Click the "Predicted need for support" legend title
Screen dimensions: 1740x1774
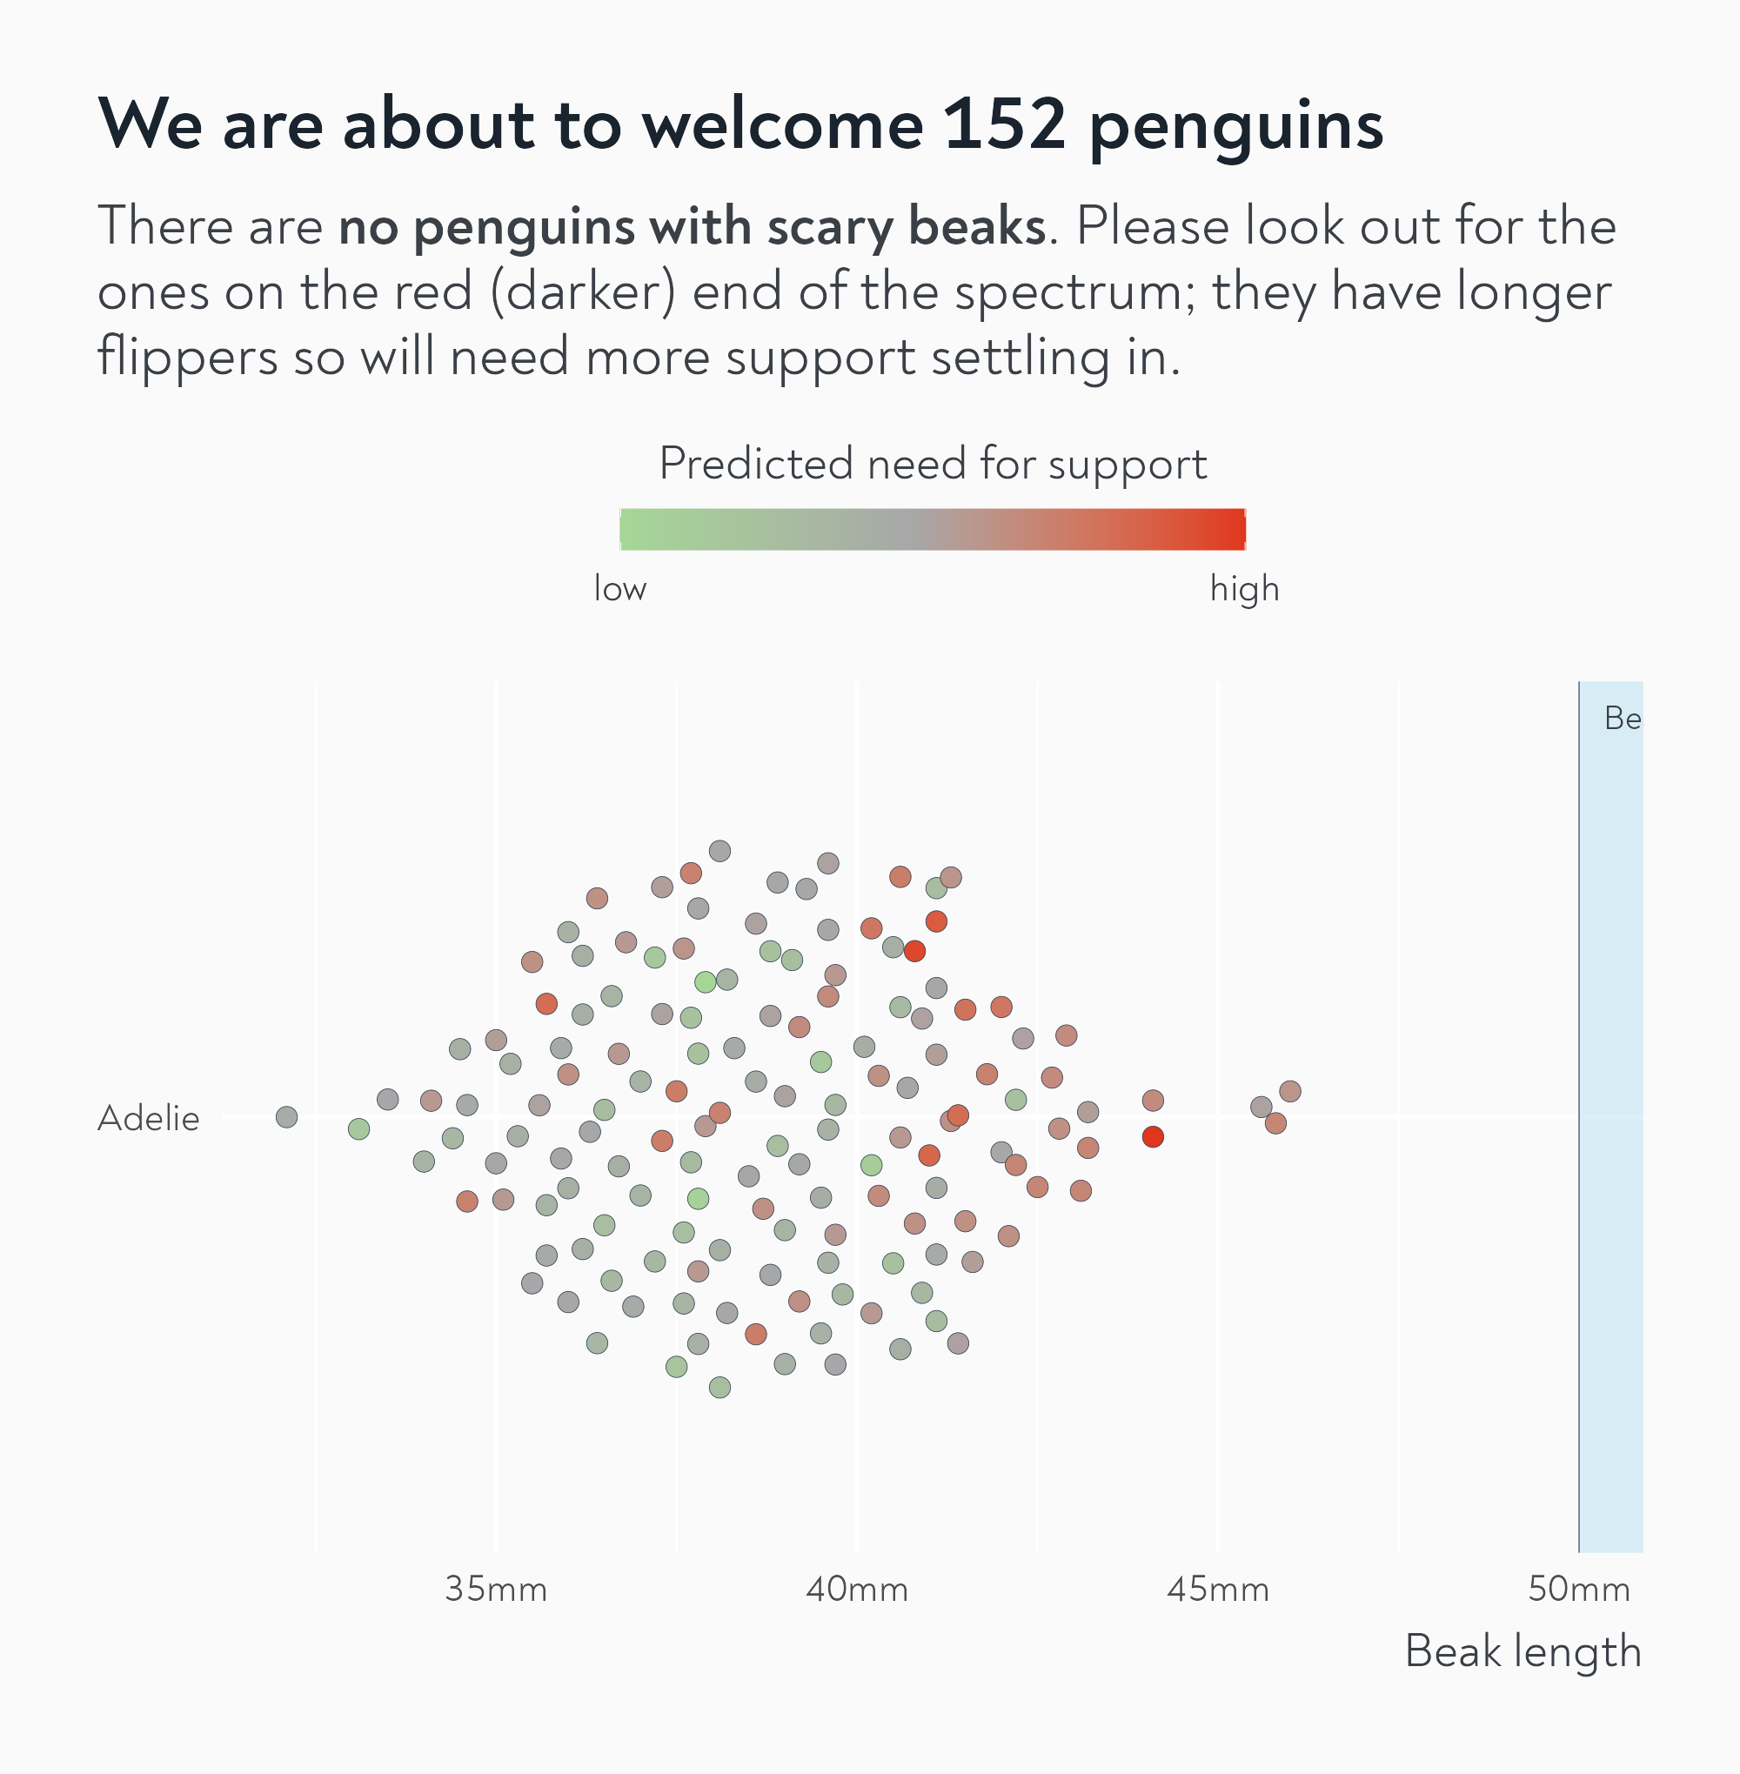tap(932, 464)
